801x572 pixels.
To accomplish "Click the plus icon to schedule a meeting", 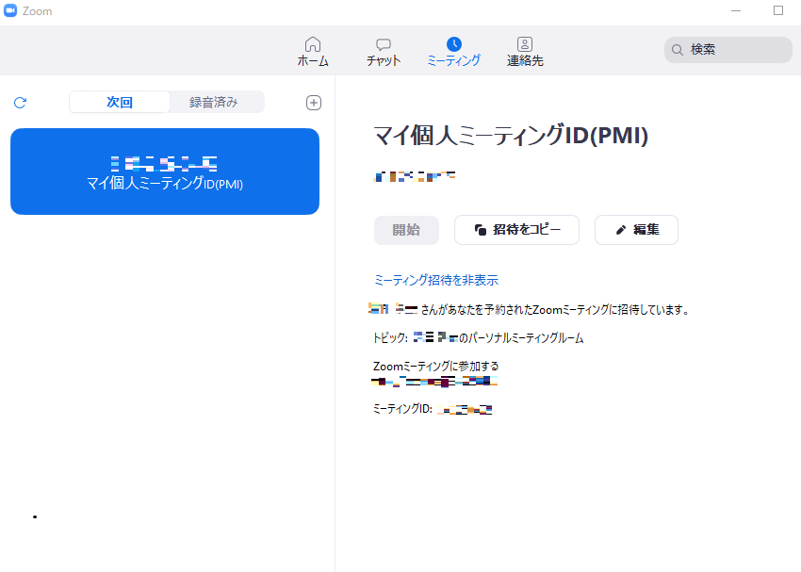I will (314, 103).
